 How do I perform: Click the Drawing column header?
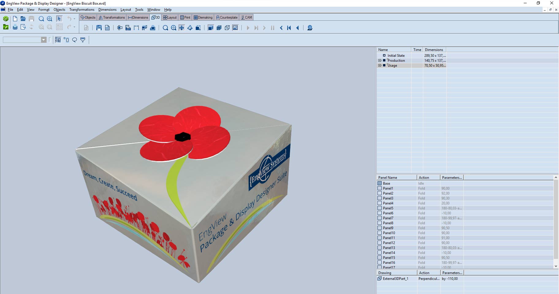pyautogui.click(x=397, y=273)
